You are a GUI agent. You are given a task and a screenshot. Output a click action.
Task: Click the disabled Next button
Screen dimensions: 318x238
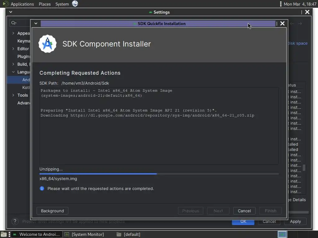[x=218, y=211]
